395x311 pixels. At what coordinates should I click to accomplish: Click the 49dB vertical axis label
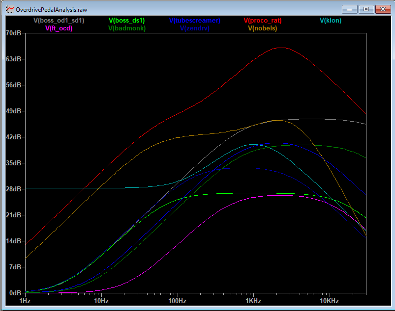coord(14,111)
